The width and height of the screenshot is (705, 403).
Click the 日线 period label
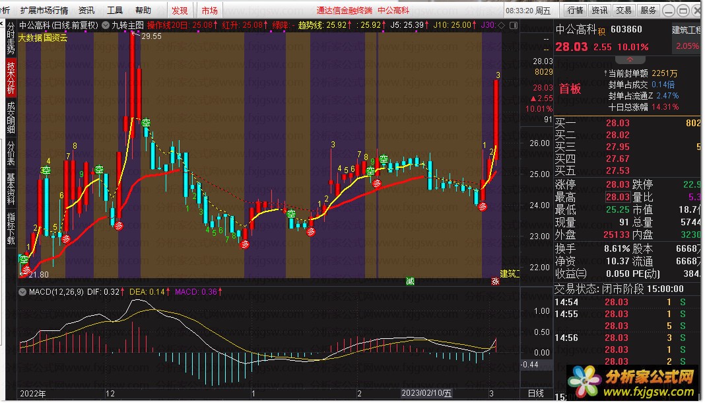(535, 394)
